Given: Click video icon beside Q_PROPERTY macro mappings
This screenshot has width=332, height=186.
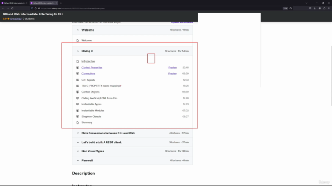Looking at the screenshot, I should coord(78,86).
